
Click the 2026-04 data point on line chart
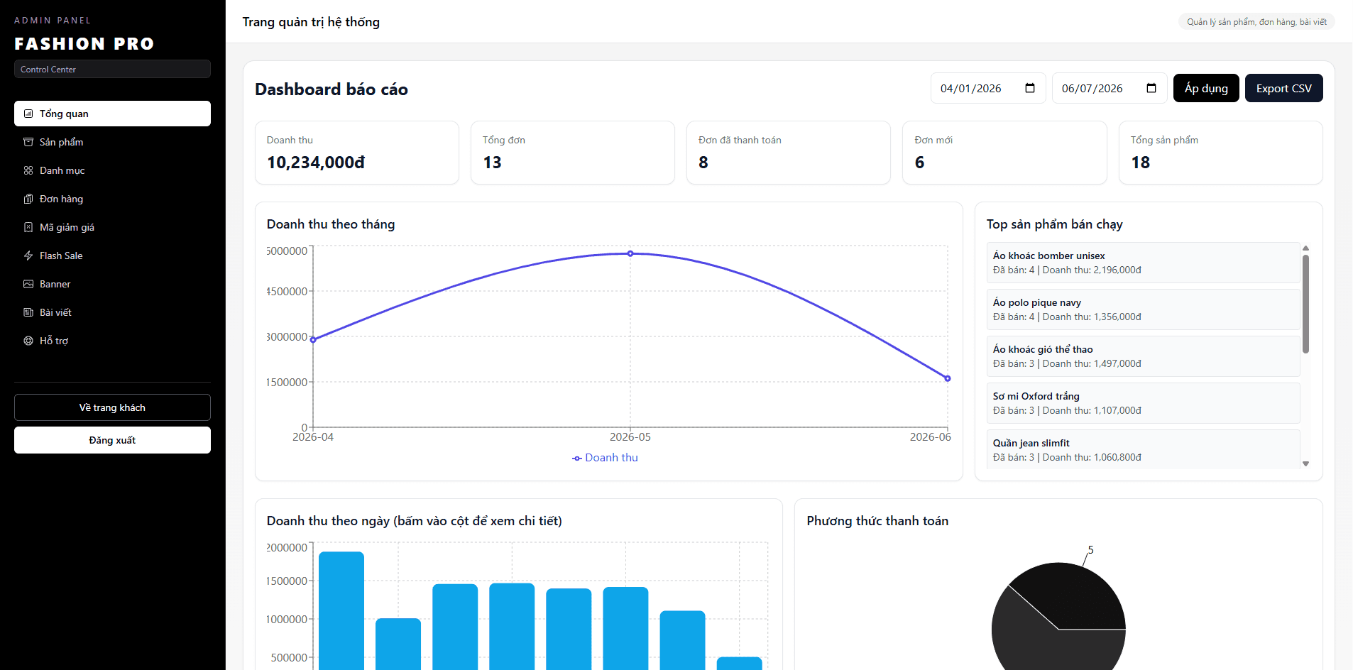[x=313, y=340]
